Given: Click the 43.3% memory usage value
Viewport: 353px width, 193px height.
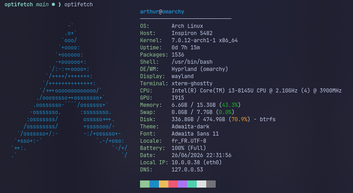Looking at the screenshot, I should (x=230, y=105).
